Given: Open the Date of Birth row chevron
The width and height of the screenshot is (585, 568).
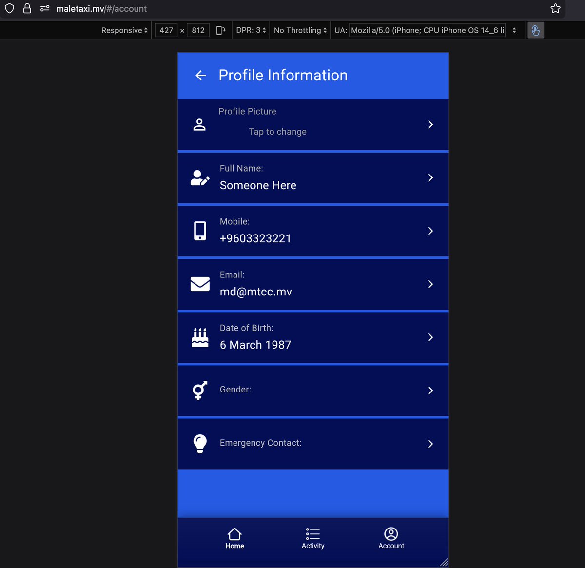Looking at the screenshot, I should click(430, 337).
